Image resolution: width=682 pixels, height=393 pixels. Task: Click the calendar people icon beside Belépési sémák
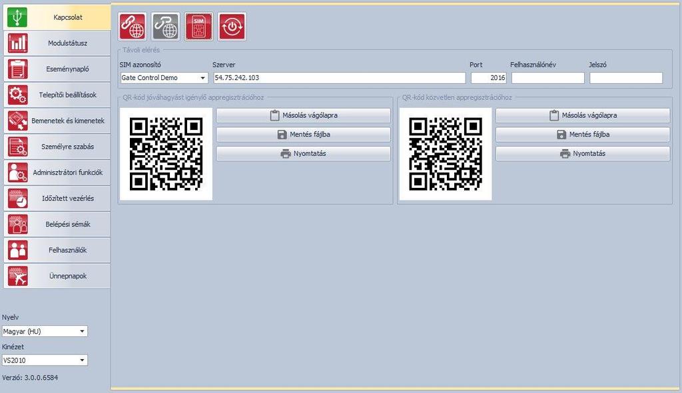(x=17, y=224)
